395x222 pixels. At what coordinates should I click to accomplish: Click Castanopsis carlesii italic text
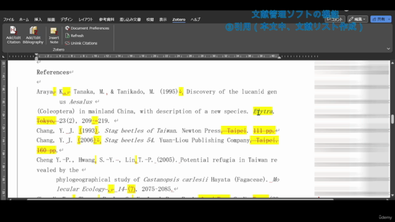175,179
